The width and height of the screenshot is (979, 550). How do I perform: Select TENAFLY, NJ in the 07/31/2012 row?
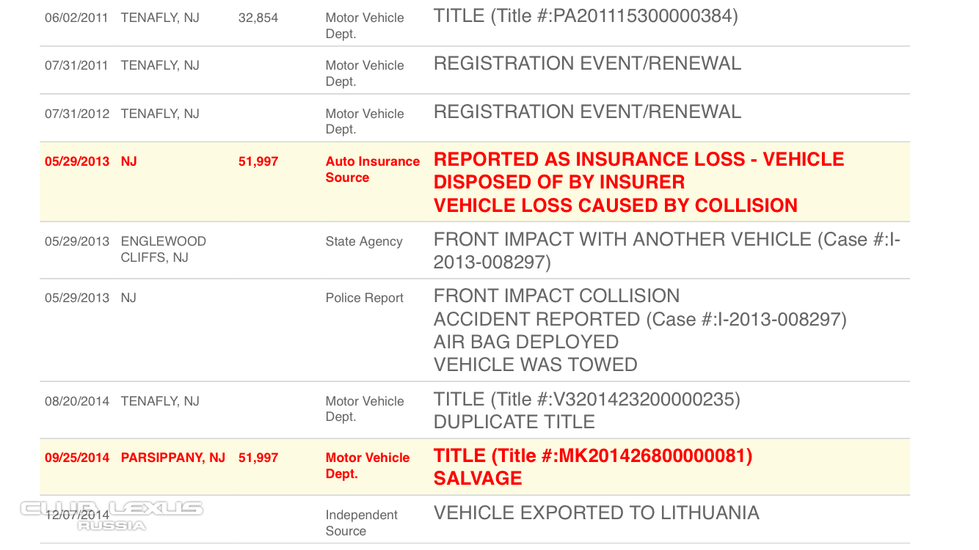(160, 114)
